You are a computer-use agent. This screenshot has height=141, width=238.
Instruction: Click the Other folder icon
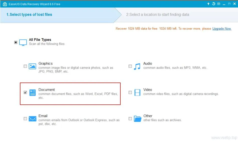tap(137, 119)
